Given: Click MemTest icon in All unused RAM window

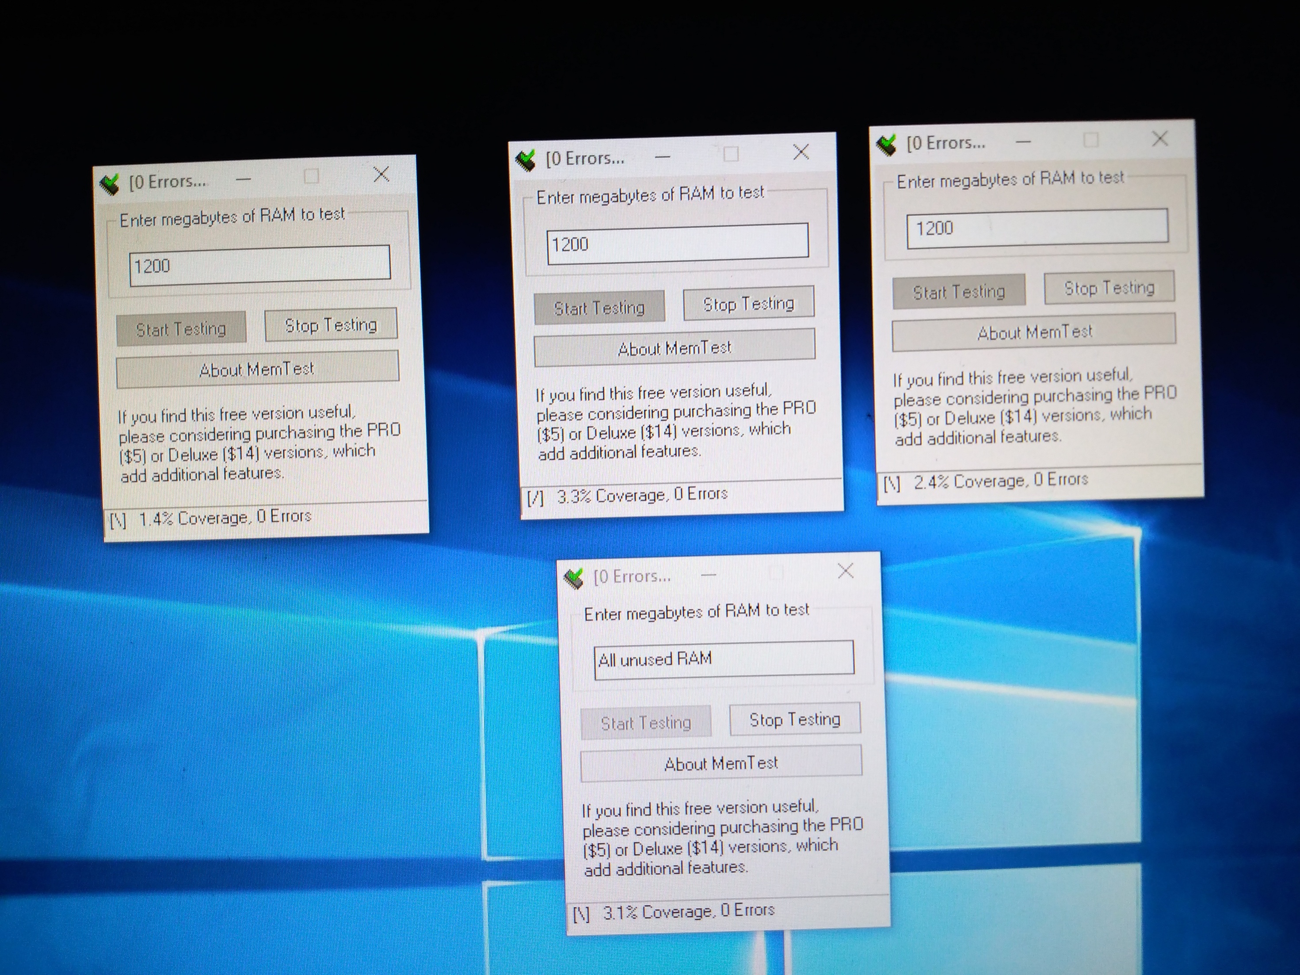Looking at the screenshot, I should coord(574,578).
